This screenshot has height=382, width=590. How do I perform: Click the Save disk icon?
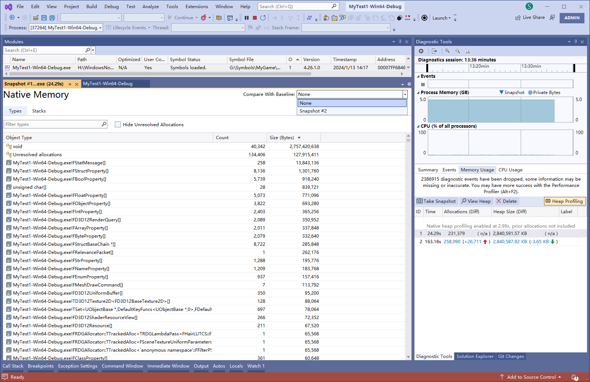click(x=44, y=18)
